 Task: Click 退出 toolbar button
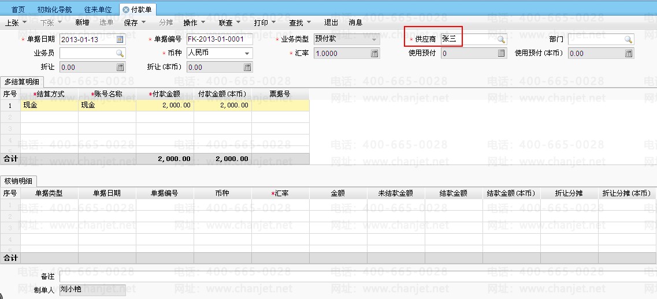click(x=331, y=23)
